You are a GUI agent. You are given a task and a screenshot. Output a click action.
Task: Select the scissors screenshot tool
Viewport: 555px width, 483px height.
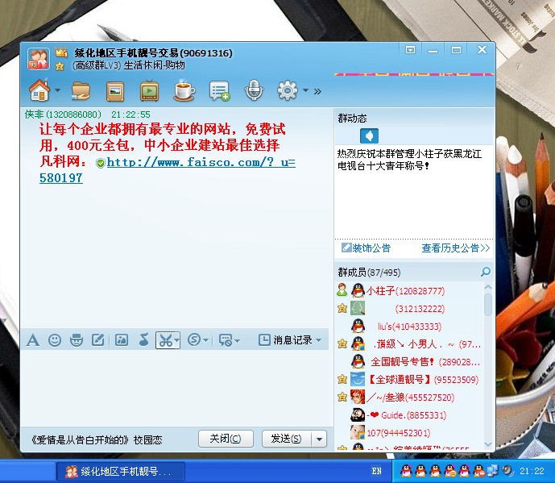tap(164, 340)
